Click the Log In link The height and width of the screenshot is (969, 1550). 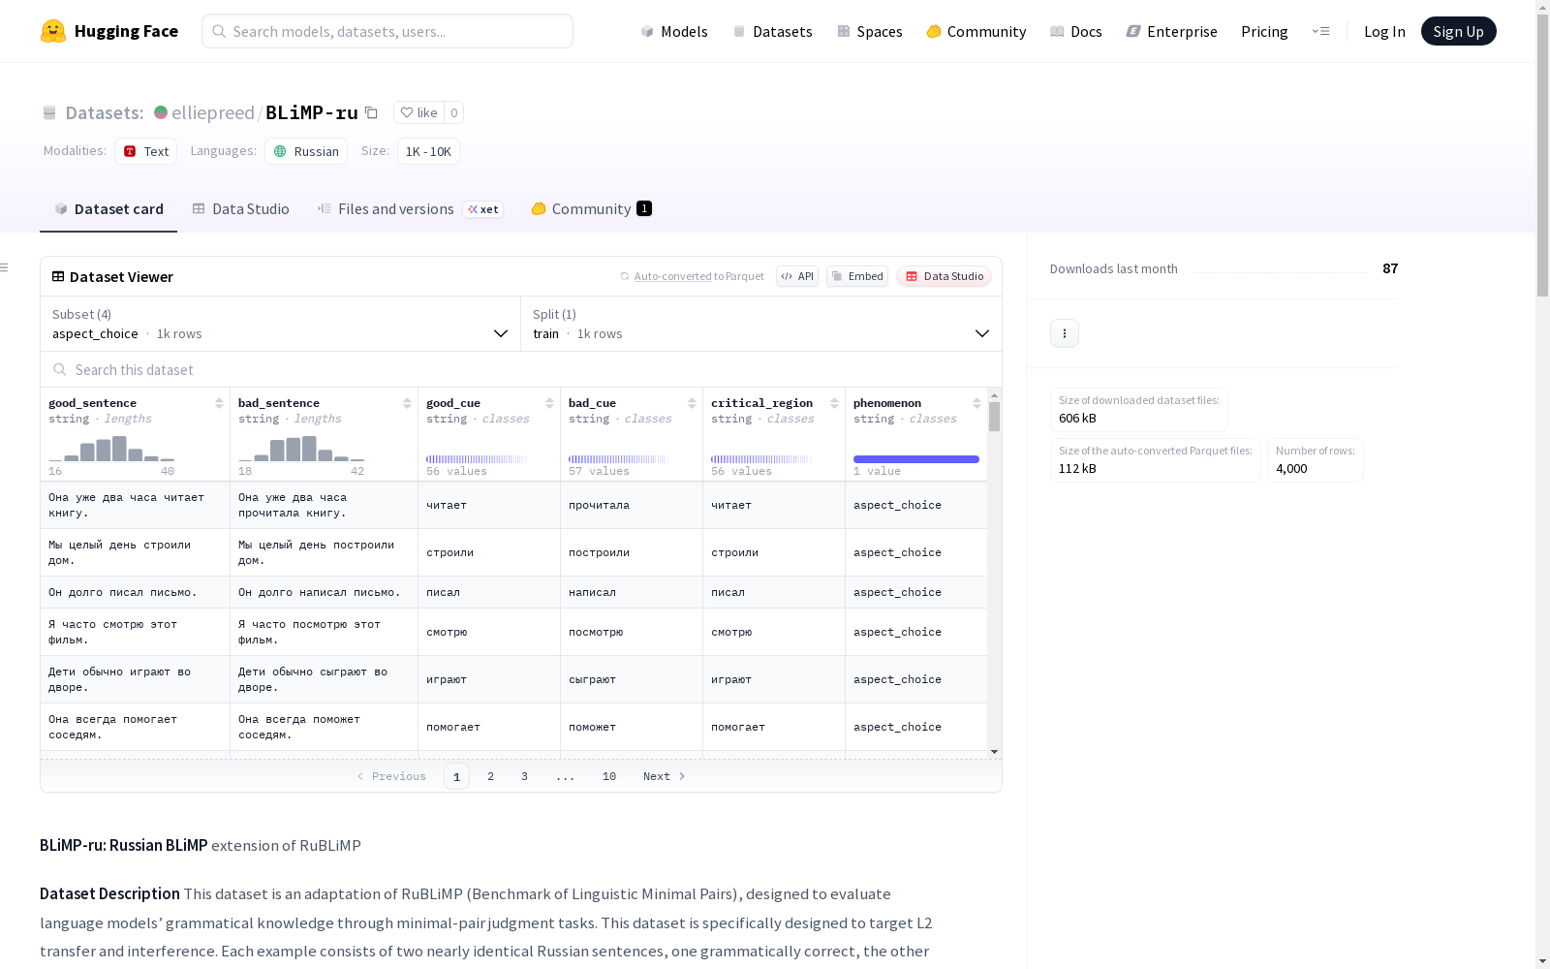[1384, 31]
